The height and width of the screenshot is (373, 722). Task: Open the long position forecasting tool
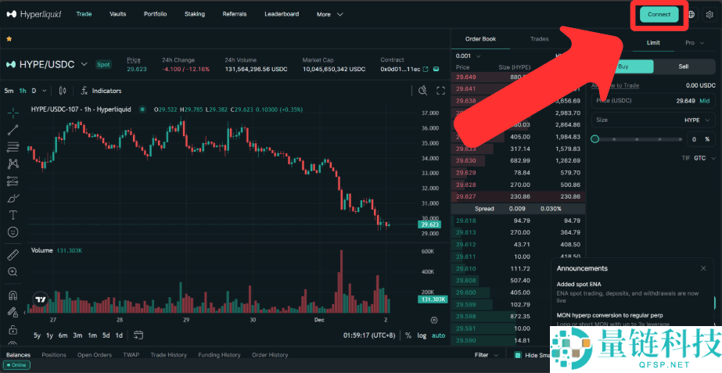(x=13, y=181)
